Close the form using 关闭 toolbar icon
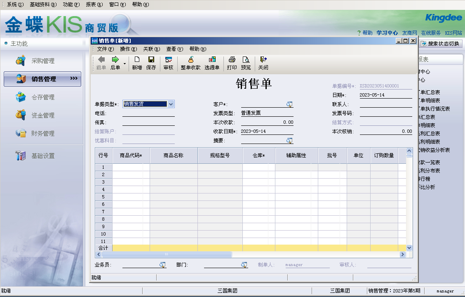Screen dimensions: 465x297 tap(263, 63)
